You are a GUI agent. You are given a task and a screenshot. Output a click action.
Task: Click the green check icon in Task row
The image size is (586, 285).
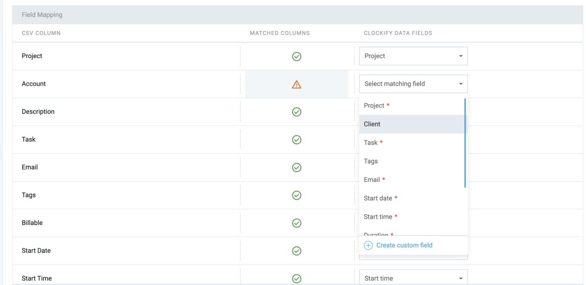coord(296,140)
